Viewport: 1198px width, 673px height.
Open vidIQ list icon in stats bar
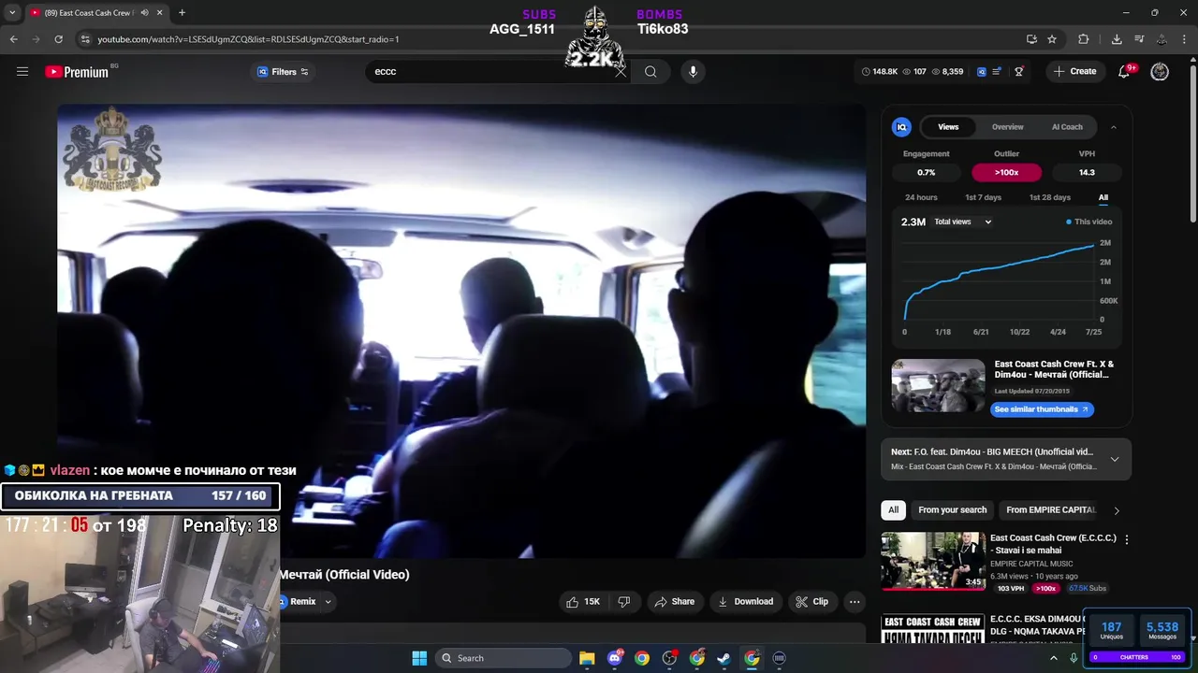tap(998, 71)
